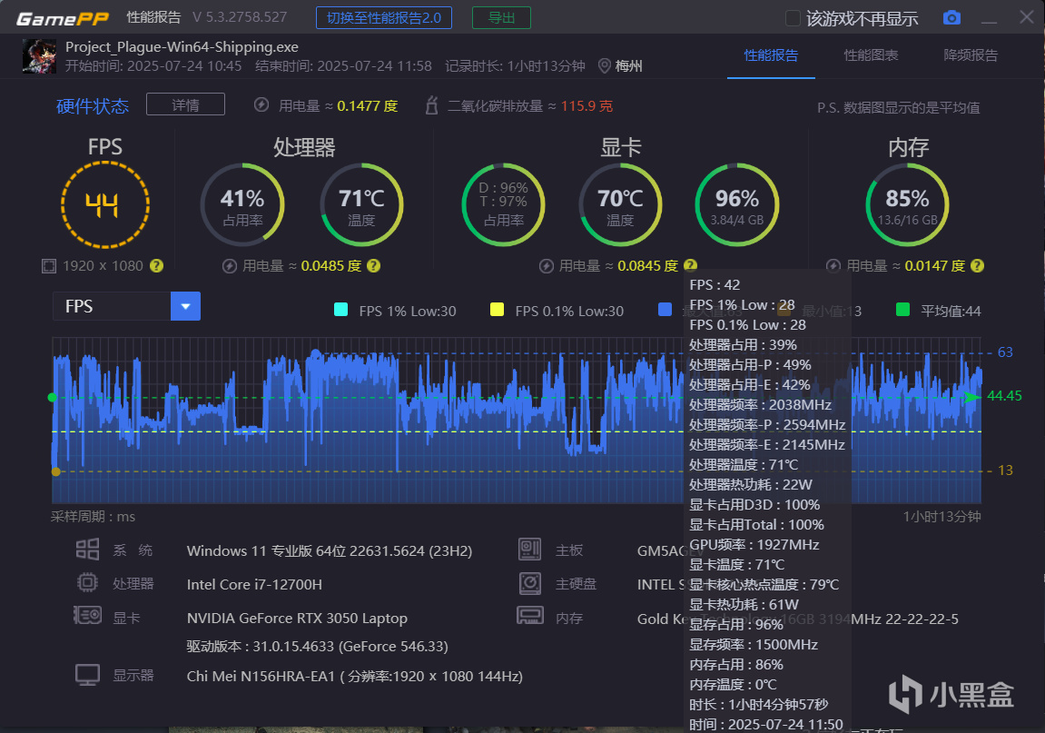The width and height of the screenshot is (1045, 733).
Task: Click driver version 31.0.15.4633 text
Action: pyautogui.click(x=317, y=647)
